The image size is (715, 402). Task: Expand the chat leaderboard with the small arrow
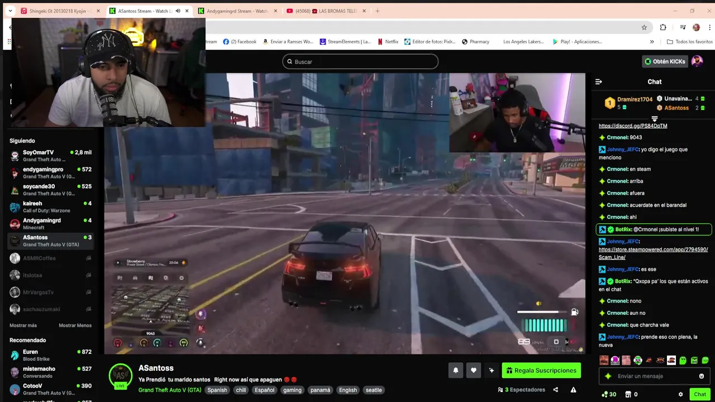coord(655,118)
